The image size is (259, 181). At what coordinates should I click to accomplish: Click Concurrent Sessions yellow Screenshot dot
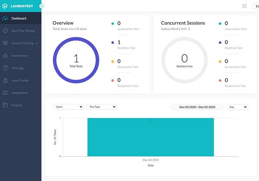(220, 61)
